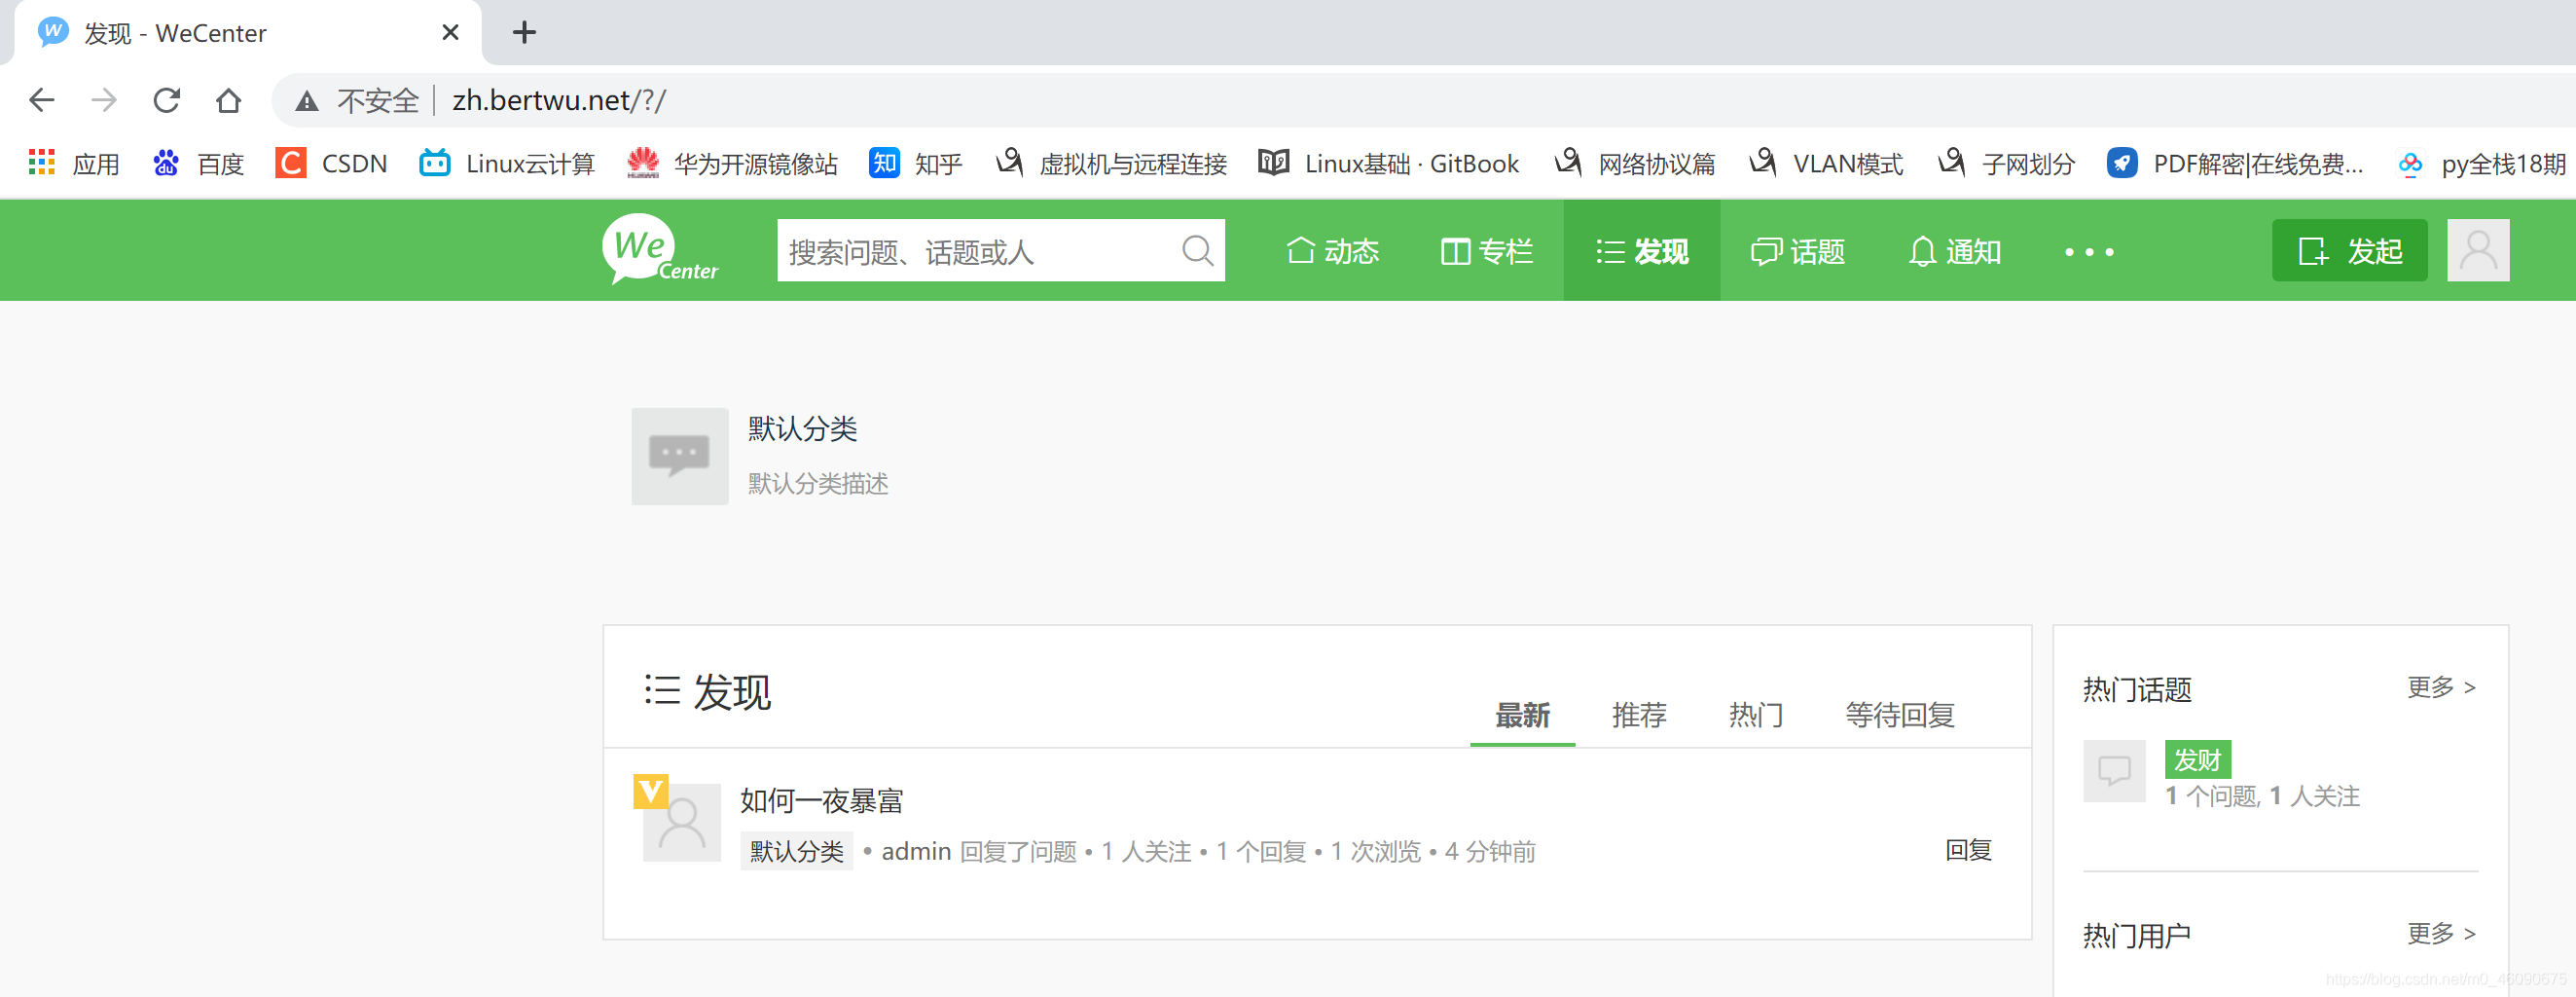The image size is (2576, 997).
Task: Click the 默认分类 category chat icon
Action: tap(679, 456)
